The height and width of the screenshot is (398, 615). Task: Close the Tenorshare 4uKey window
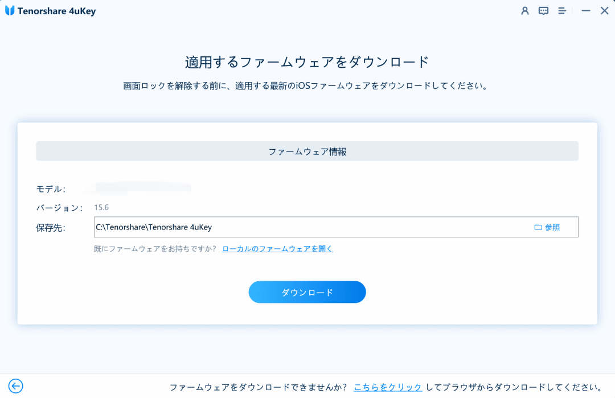click(x=604, y=11)
